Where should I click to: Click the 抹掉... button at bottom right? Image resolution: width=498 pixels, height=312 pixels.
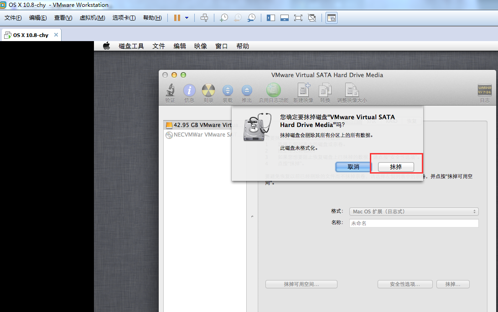453,284
